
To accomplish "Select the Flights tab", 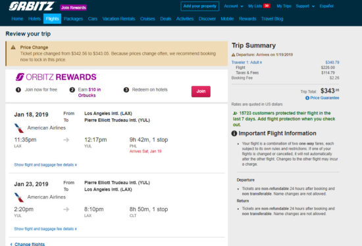I will (x=52, y=18).
